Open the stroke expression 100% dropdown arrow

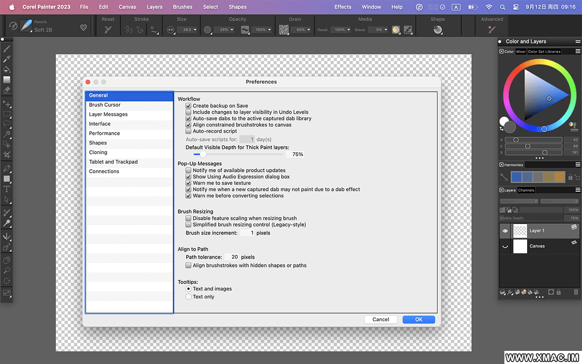270,30
